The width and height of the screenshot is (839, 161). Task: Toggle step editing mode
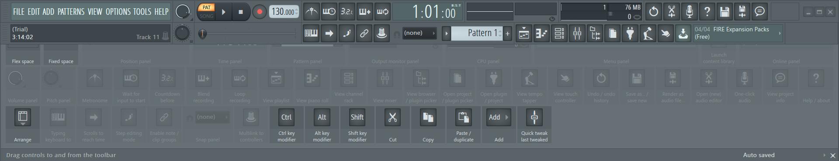click(x=347, y=33)
